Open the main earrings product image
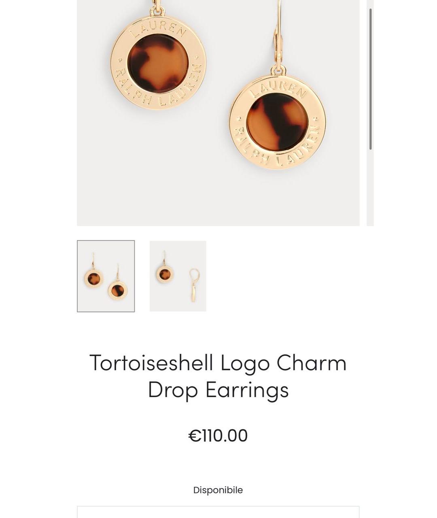This screenshot has width=437, height=518. (x=218, y=113)
